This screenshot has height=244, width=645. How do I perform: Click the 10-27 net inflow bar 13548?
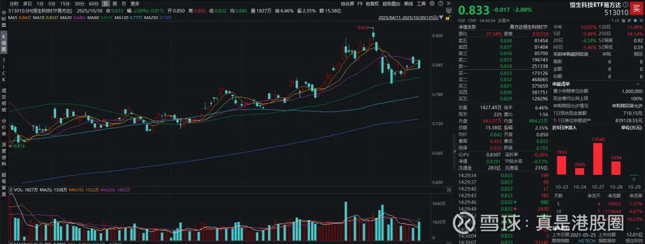click(598, 159)
